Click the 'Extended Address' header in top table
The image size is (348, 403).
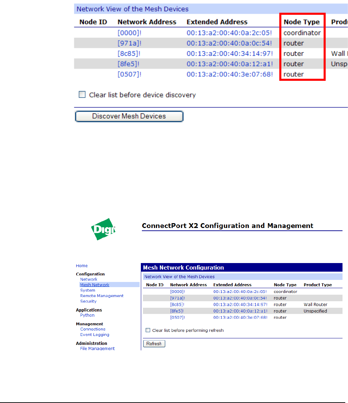[217, 22]
